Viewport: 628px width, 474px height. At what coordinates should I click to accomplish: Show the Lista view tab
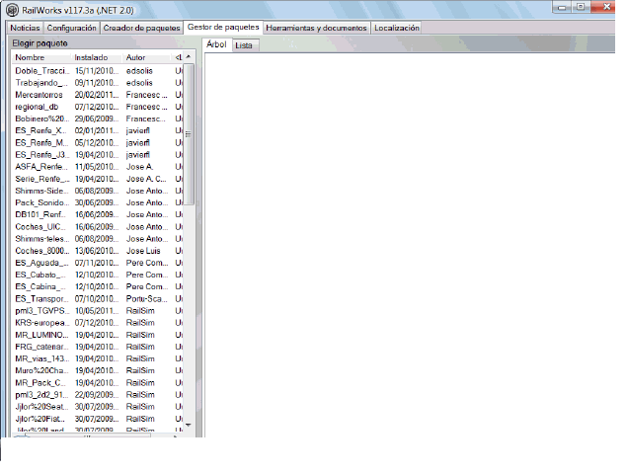243,45
